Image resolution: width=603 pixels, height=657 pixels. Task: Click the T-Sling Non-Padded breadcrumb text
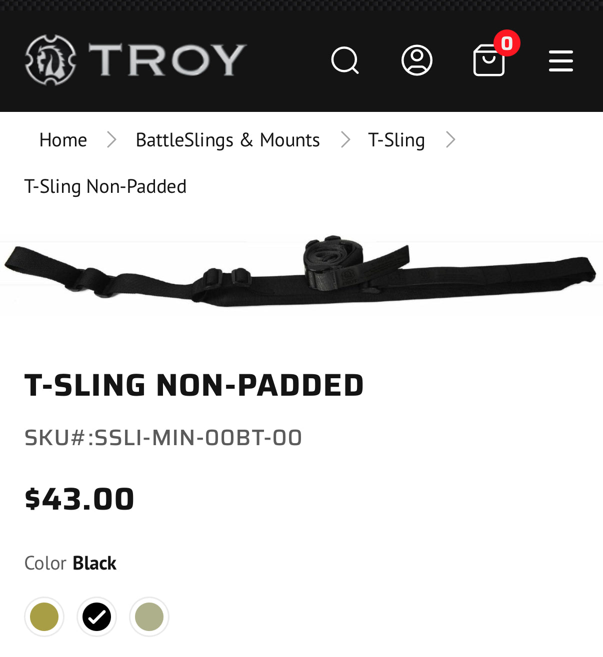pyautogui.click(x=105, y=186)
